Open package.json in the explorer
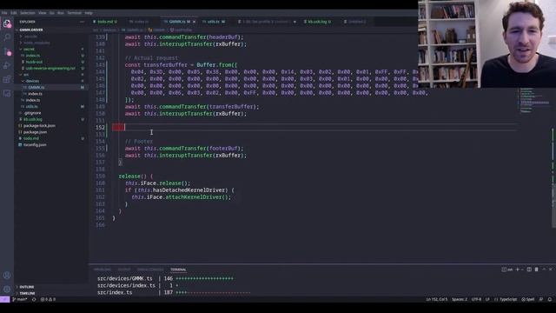 pyautogui.click(x=35, y=132)
